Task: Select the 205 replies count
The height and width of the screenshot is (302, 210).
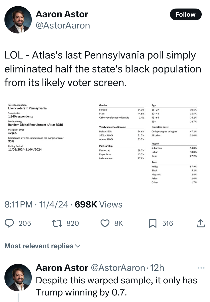Action: [x=25, y=223]
